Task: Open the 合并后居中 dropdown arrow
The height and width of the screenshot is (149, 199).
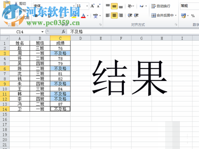Action: (x=176, y=15)
